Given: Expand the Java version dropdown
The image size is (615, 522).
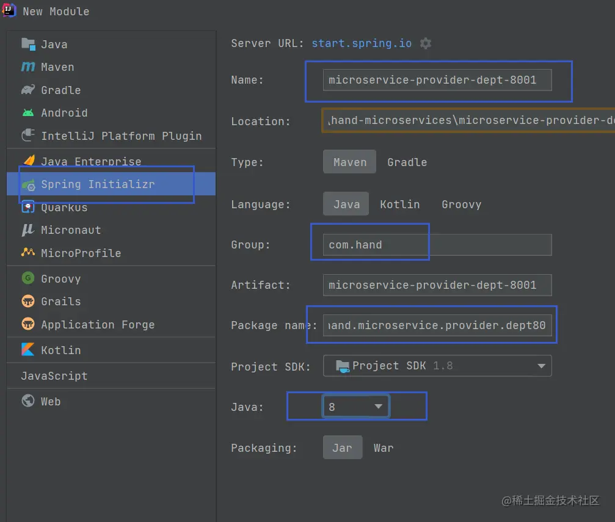Looking at the screenshot, I should click(355, 407).
